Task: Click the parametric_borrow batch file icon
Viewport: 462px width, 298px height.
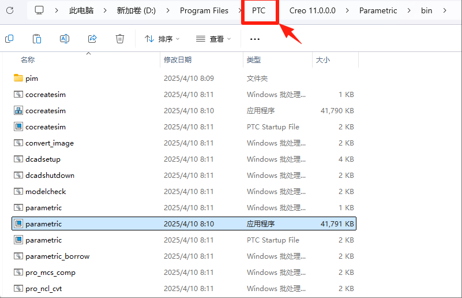Action: pyautogui.click(x=18, y=256)
